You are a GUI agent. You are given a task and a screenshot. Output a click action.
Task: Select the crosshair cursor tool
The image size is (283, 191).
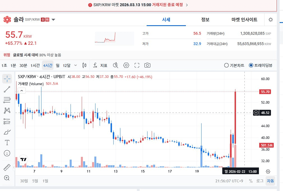click(x=7, y=79)
